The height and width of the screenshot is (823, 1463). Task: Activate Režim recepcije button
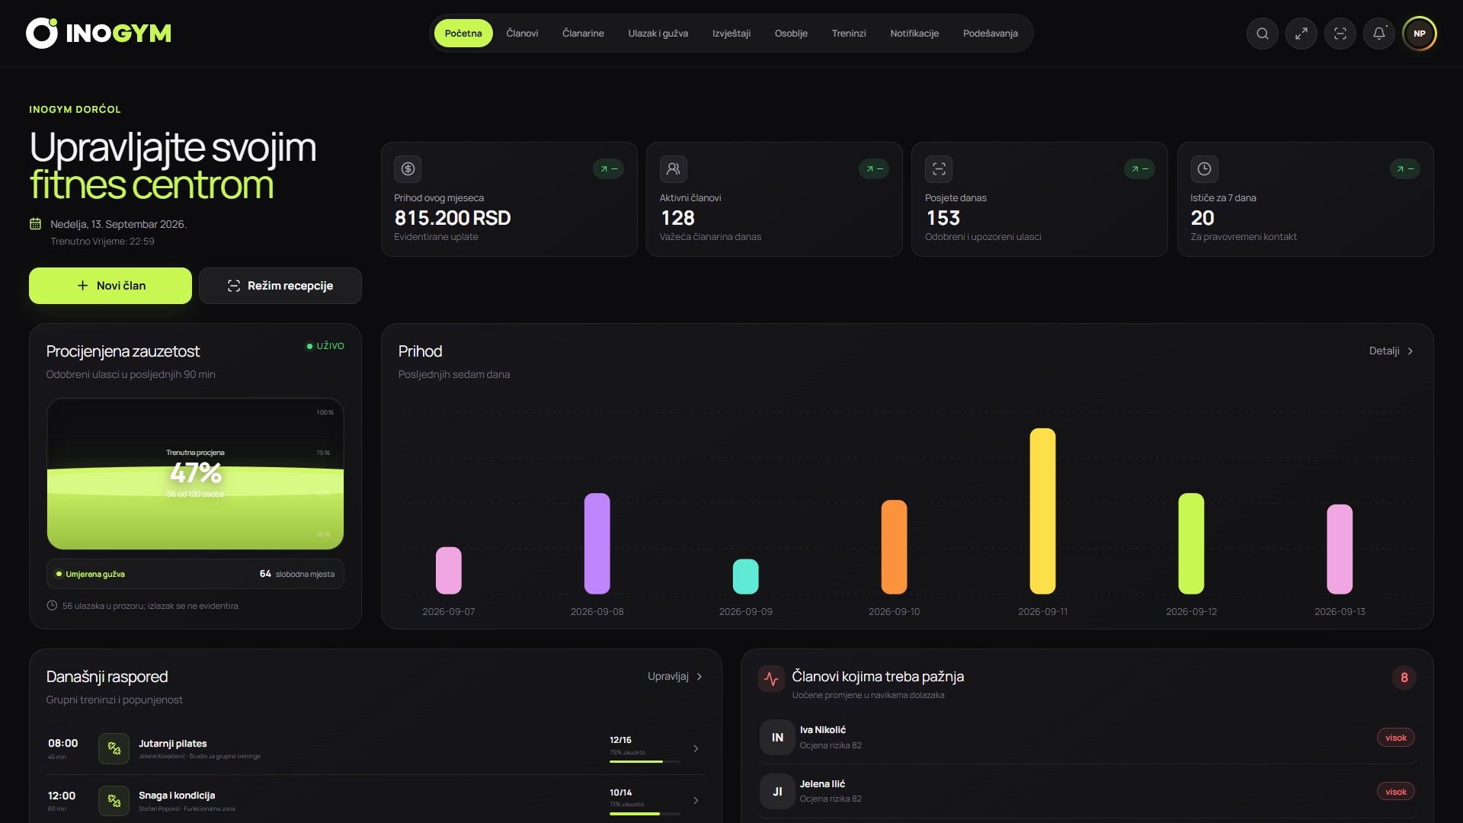pos(280,286)
